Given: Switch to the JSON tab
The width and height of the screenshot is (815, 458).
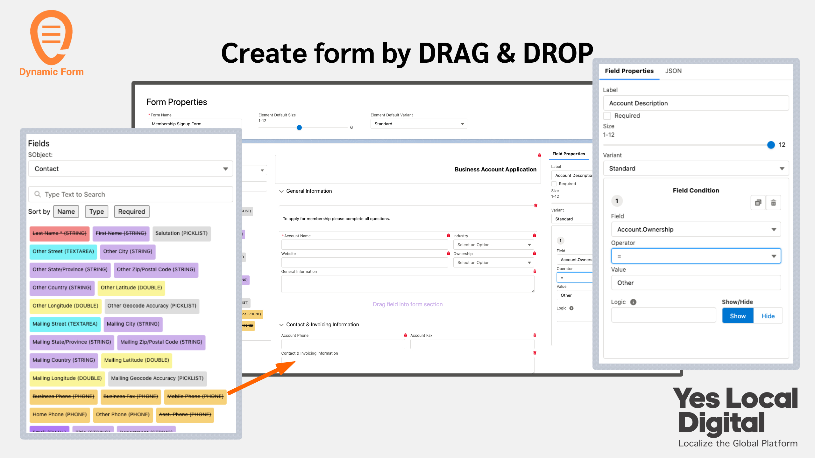Looking at the screenshot, I should 673,71.
